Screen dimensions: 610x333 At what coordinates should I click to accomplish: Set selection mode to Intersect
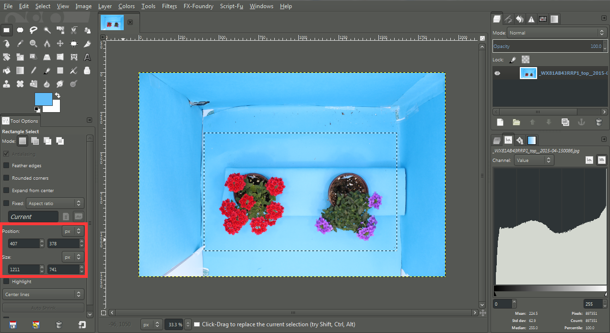[x=60, y=141]
